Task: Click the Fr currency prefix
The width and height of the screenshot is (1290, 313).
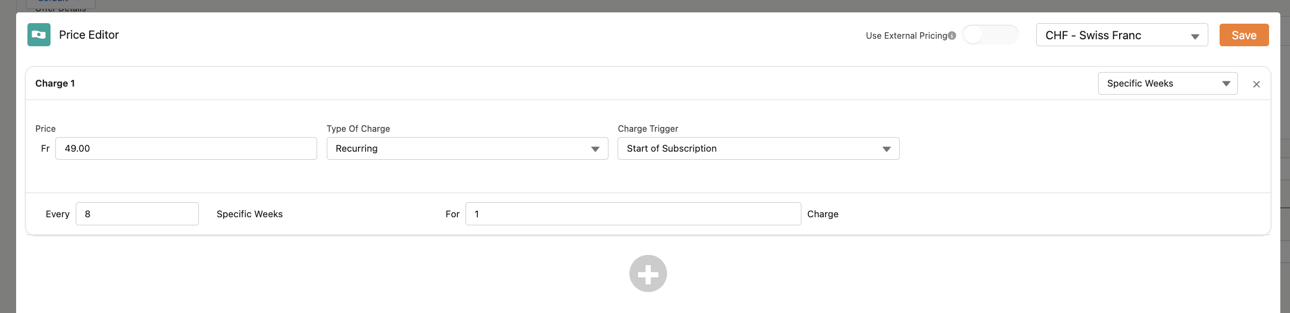Action: click(45, 149)
